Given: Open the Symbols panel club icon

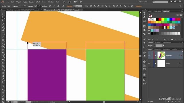Looking at the screenshot, I should coord(144,17).
